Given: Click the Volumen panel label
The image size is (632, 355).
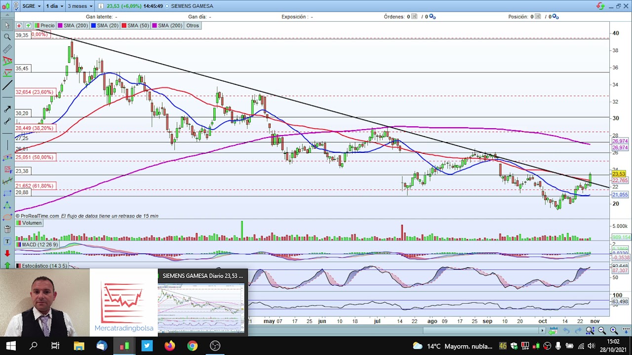Looking at the screenshot, I should click(x=29, y=223).
